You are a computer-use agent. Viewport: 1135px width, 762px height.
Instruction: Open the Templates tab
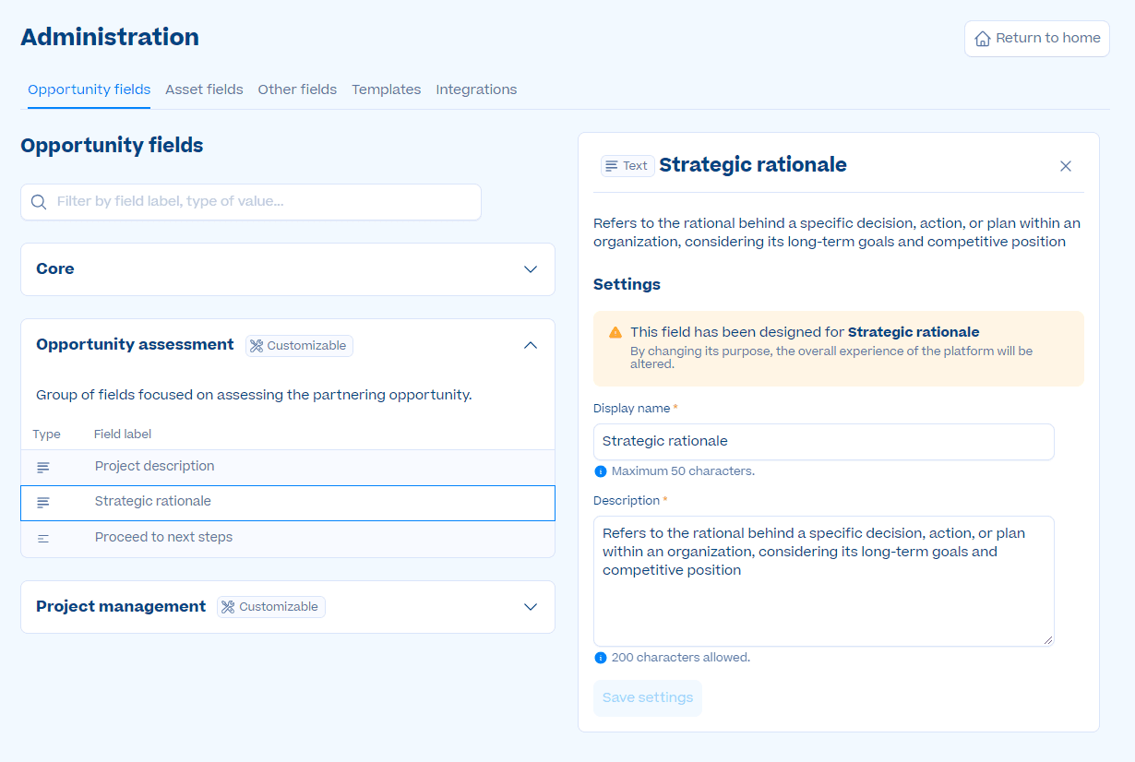[x=386, y=89]
